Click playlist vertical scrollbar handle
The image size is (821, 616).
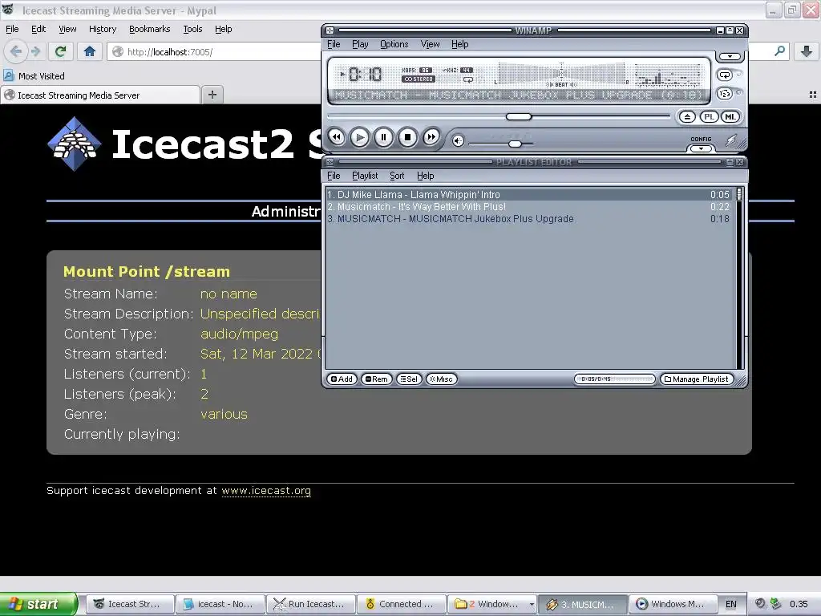[x=738, y=194]
